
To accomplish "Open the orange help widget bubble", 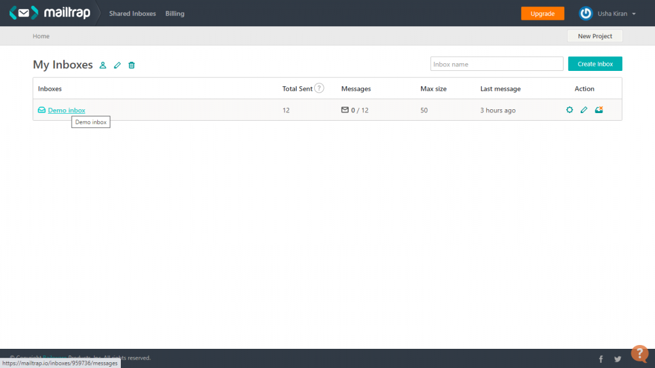I will (x=639, y=353).
